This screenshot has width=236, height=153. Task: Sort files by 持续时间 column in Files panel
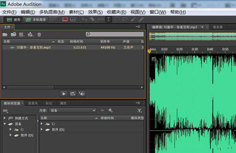pyautogui.click(x=83, y=42)
